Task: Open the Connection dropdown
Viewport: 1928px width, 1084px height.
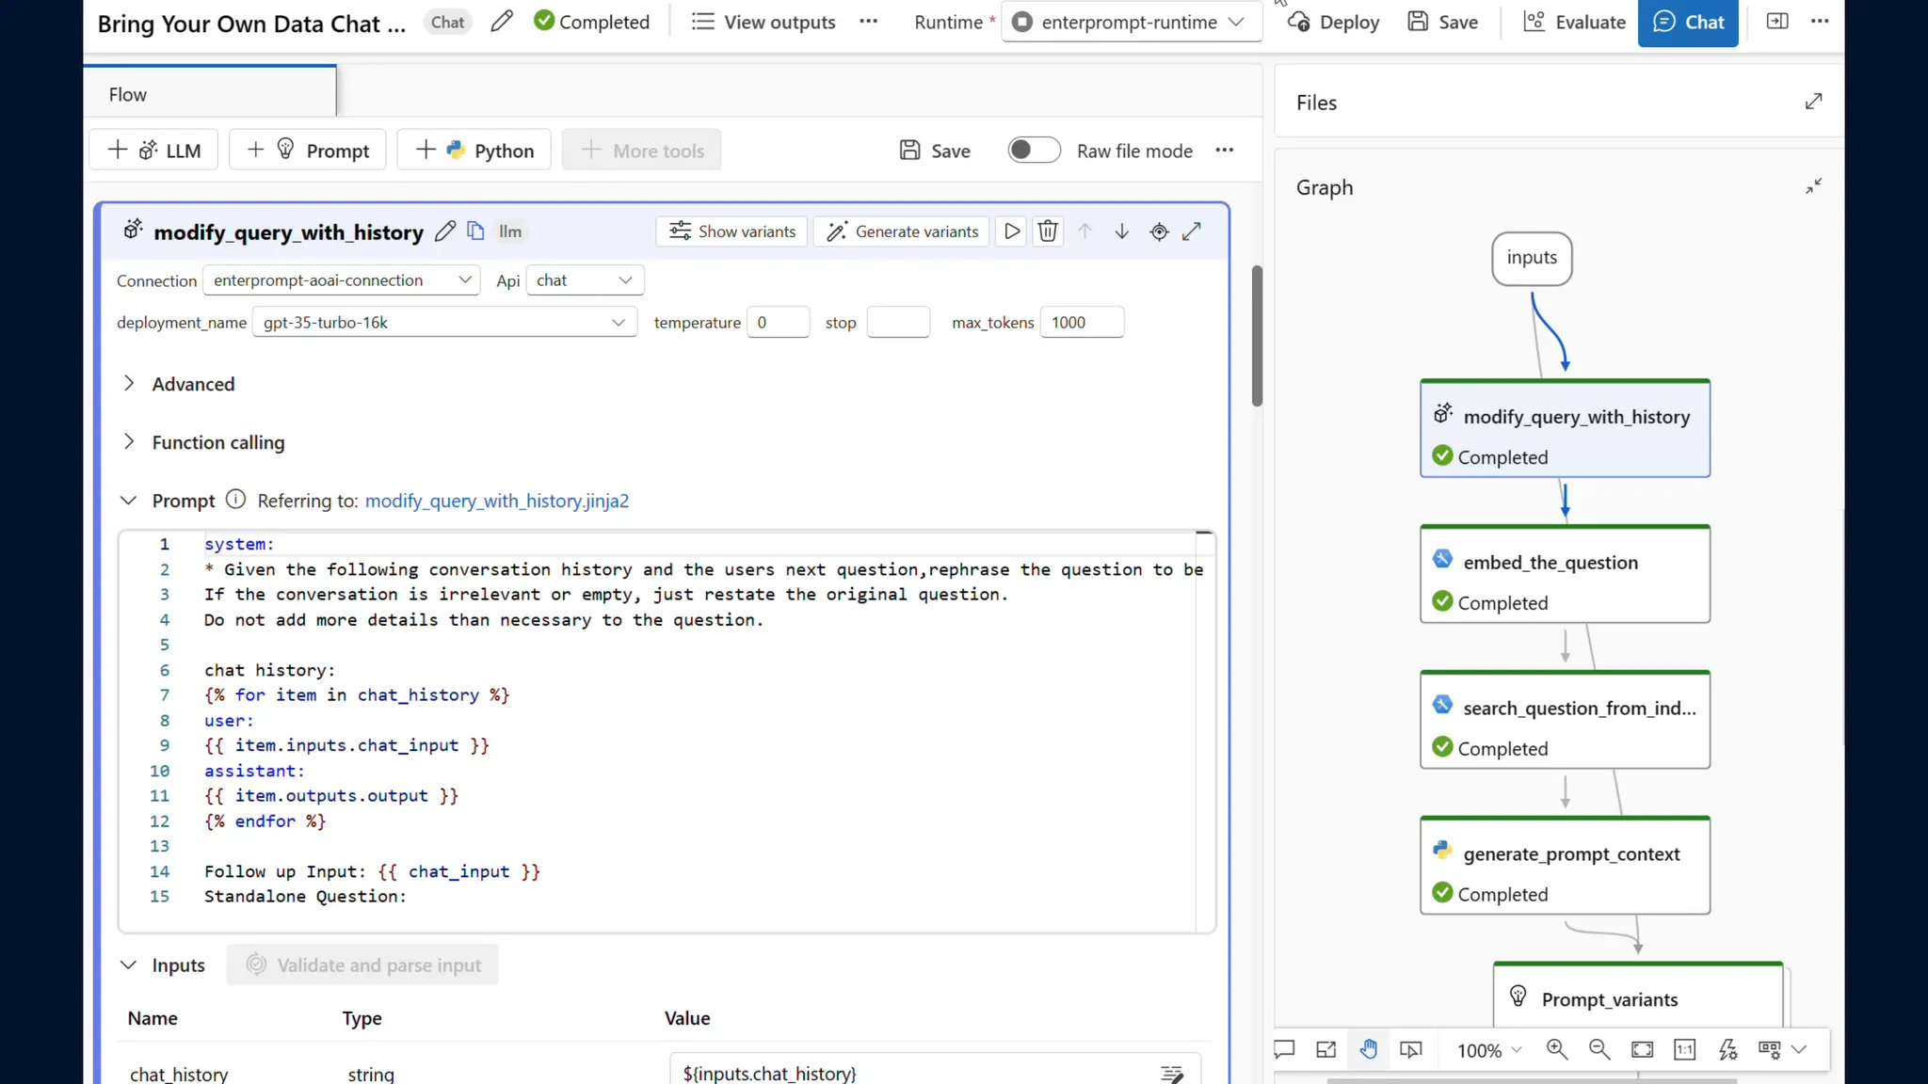Action: pos(342,280)
